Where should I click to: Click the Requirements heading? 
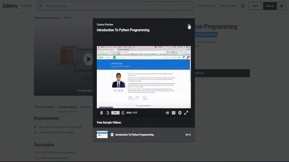(47, 118)
